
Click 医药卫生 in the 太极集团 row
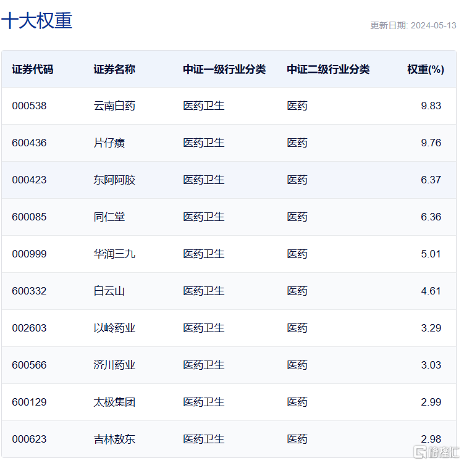[204, 402]
